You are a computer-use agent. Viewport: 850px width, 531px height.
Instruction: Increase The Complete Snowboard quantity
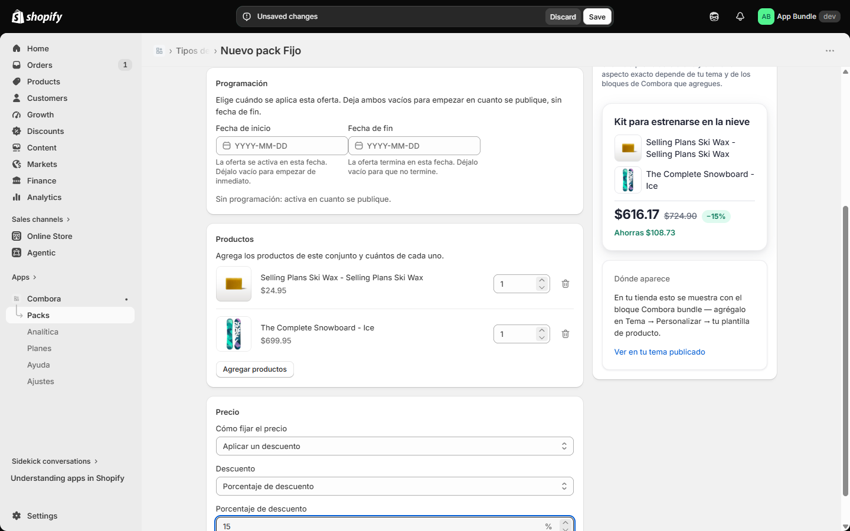pyautogui.click(x=542, y=330)
